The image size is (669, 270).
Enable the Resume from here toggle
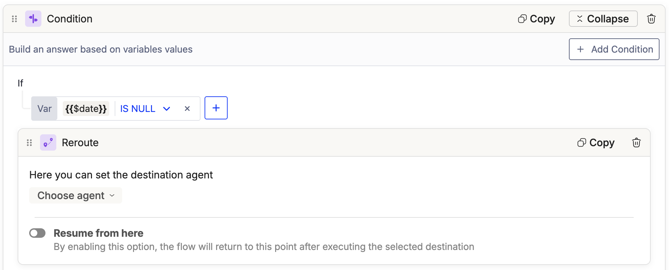pyautogui.click(x=37, y=233)
